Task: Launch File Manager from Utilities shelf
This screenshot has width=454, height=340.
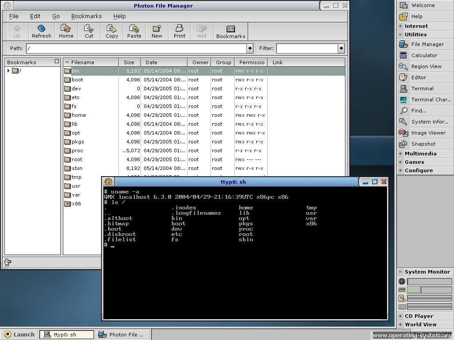Action: click(425, 44)
